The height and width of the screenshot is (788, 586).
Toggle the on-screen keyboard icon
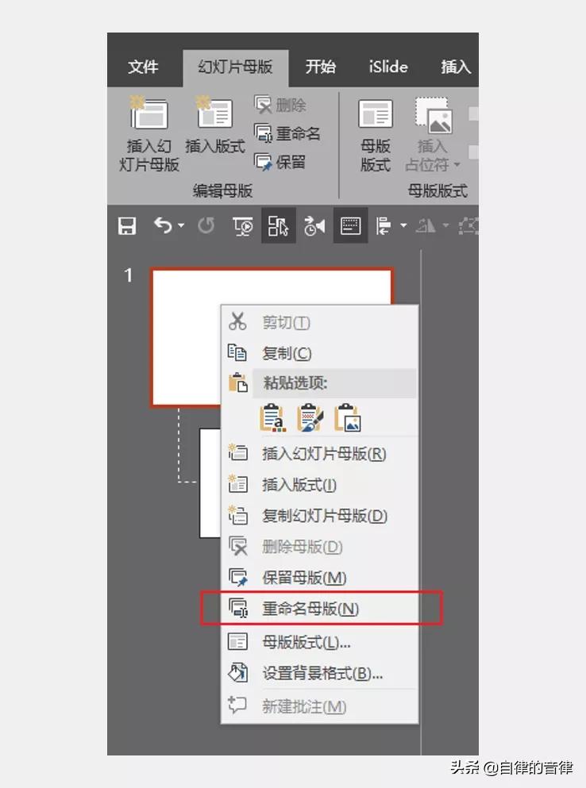[351, 225]
